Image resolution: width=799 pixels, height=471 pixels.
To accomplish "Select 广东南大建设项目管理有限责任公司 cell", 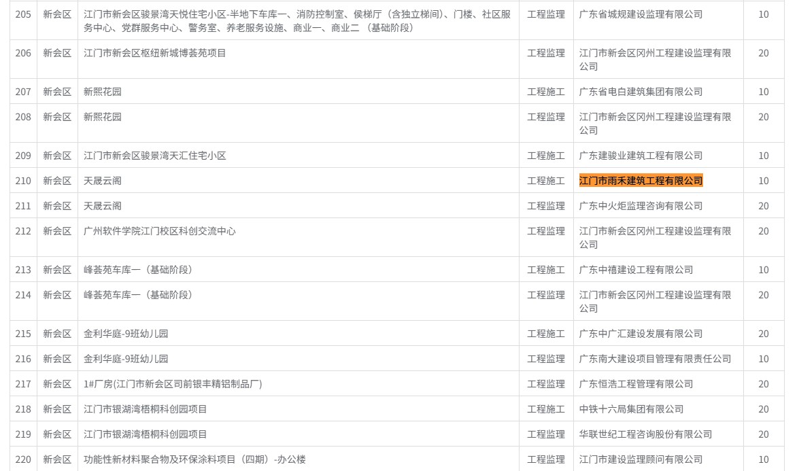I will pos(655,359).
